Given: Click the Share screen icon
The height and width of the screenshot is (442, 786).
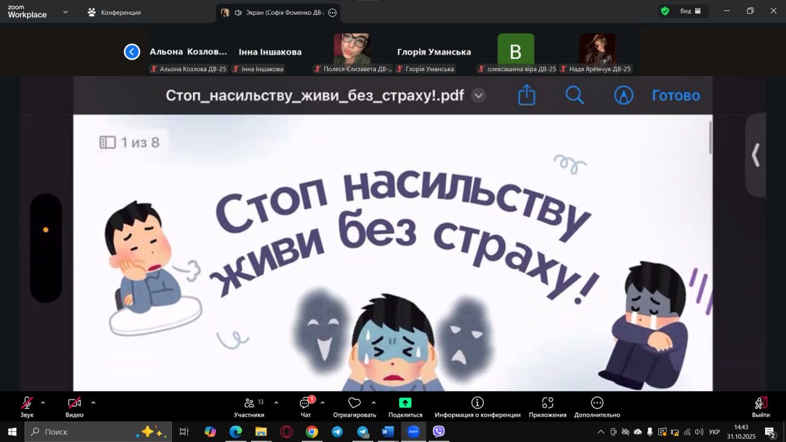Looking at the screenshot, I should click(x=405, y=407).
